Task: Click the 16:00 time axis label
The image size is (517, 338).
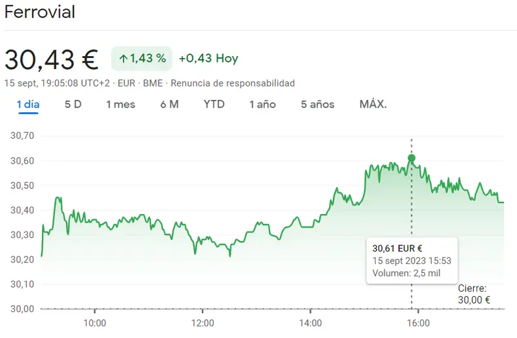Action: pos(418,322)
